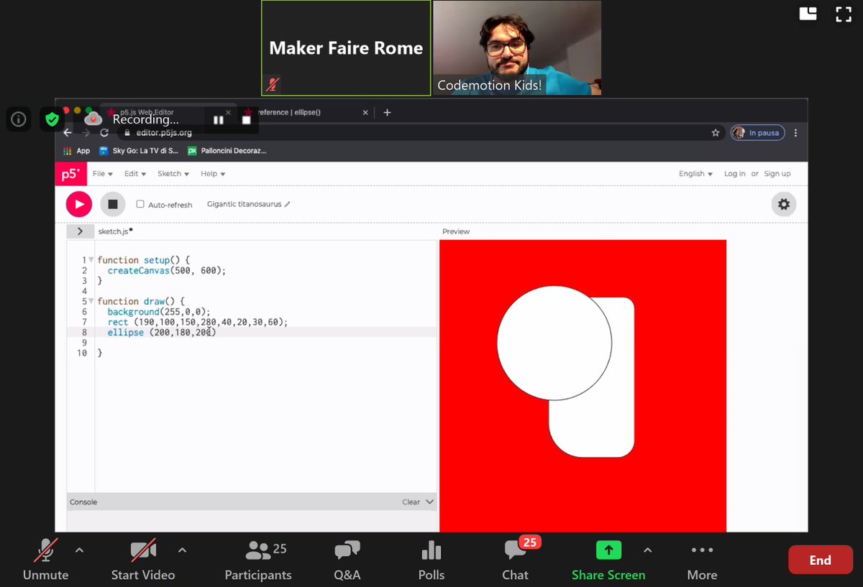Screen dimensions: 863x587
Task: Open the File menu
Action: (103, 174)
